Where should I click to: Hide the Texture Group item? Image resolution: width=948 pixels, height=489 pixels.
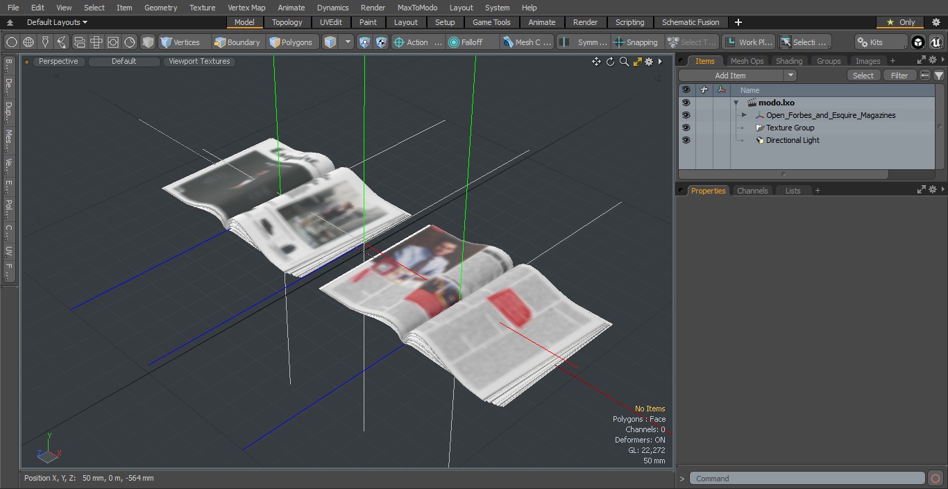tap(686, 128)
